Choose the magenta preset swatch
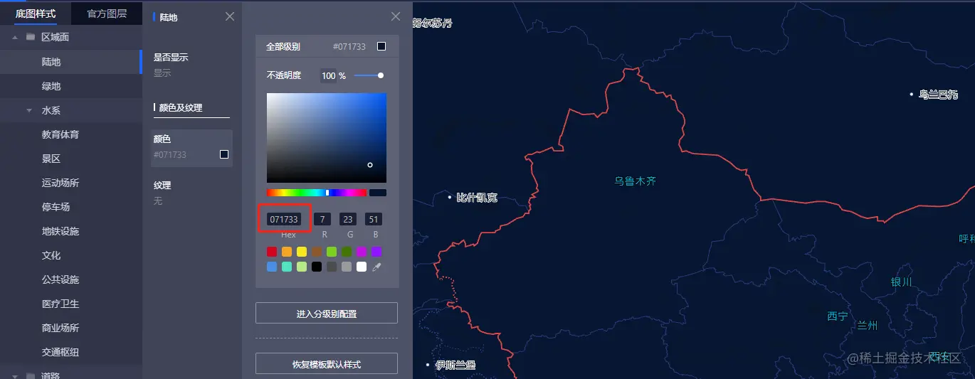The width and height of the screenshot is (975, 379). pyautogui.click(x=362, y=252)
